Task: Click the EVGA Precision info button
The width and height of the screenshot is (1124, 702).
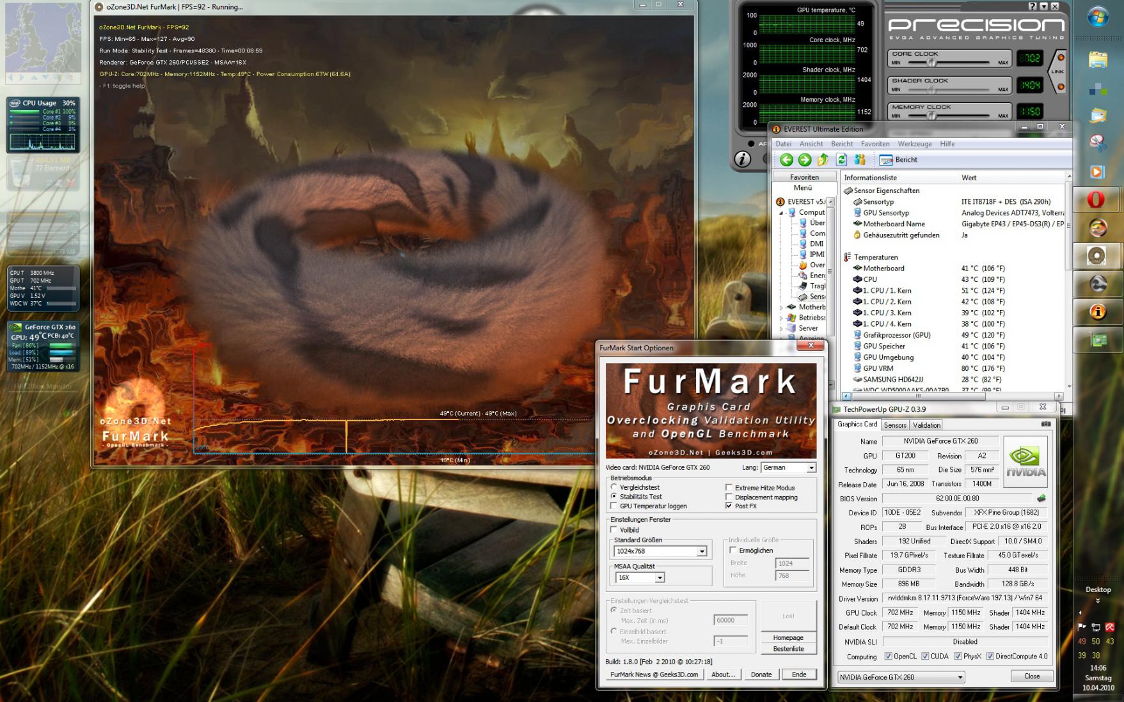Action: coord(742,159)
